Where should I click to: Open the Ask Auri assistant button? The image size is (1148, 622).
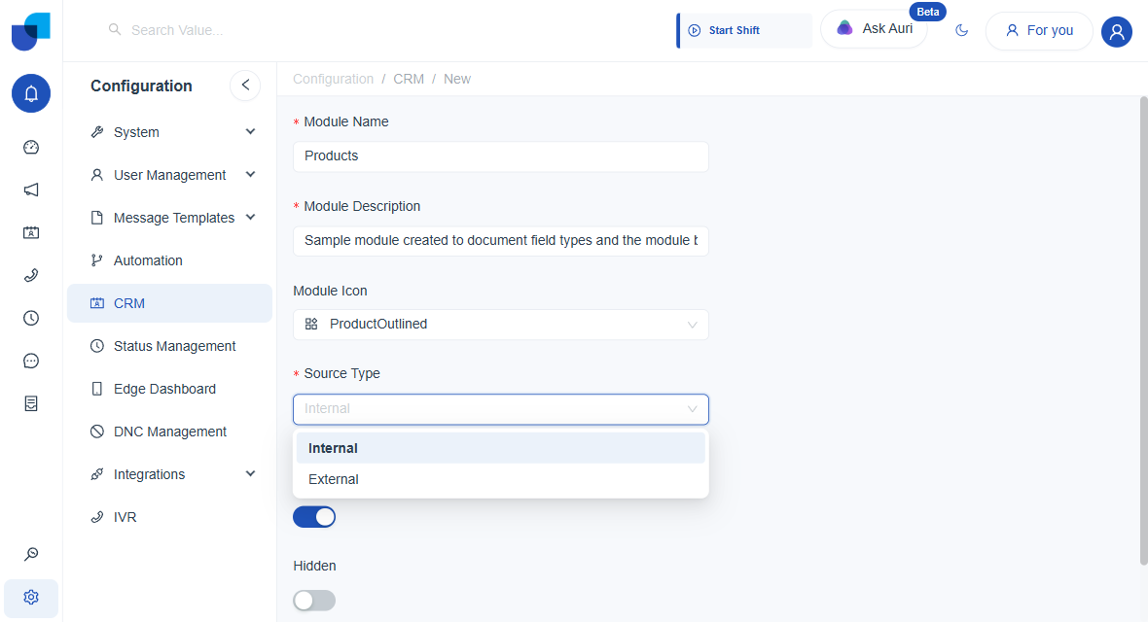(x=875, y=29)
